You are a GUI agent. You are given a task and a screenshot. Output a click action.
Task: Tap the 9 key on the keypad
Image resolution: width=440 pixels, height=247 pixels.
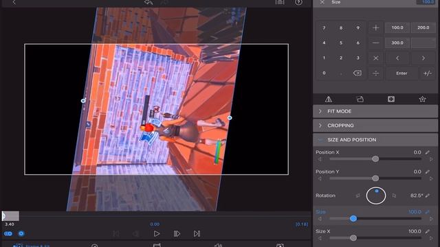tap(357, 27)
